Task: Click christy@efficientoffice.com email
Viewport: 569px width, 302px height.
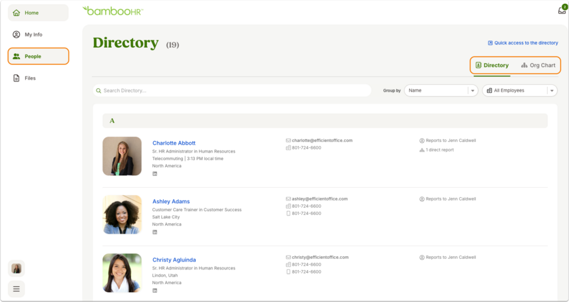Action: pos(320,257)
